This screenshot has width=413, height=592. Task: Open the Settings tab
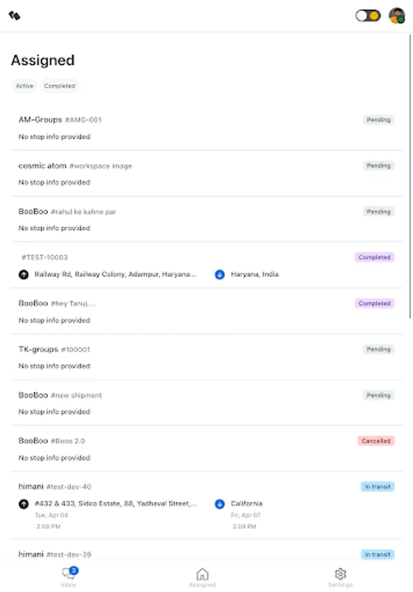(x=340, y=577)
